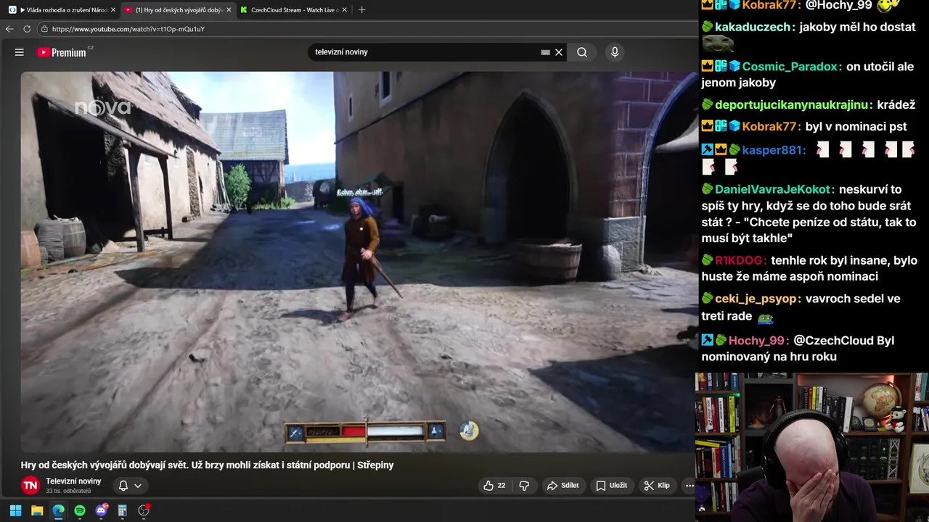Dislike the video with thumbs down
Image resolution: width=929 pixels, height=522 pixels.
[x=524, y=485]
